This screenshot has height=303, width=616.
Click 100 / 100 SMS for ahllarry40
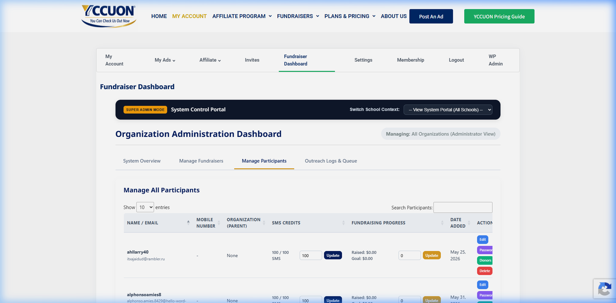pyautogui.click(x=280, y=255)
